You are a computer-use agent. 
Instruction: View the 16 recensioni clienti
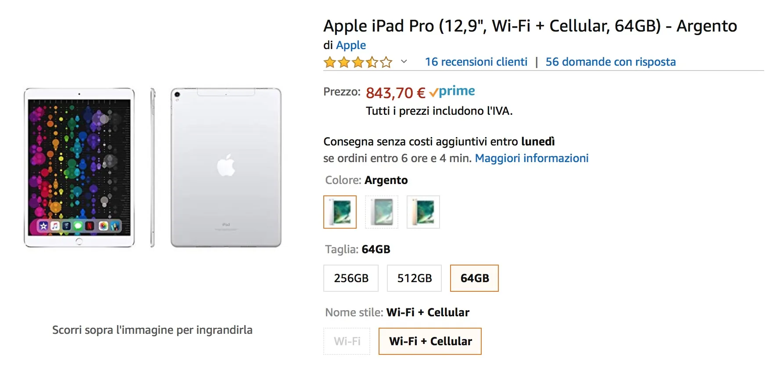476,61
